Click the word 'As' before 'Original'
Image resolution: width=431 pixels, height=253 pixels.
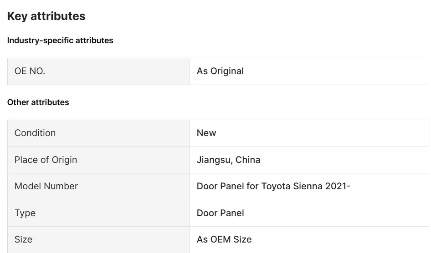tap(202, 71)
